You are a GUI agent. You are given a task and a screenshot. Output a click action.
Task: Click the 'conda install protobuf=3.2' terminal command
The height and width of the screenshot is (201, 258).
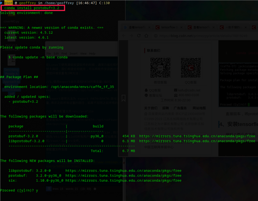pos(32,8)
